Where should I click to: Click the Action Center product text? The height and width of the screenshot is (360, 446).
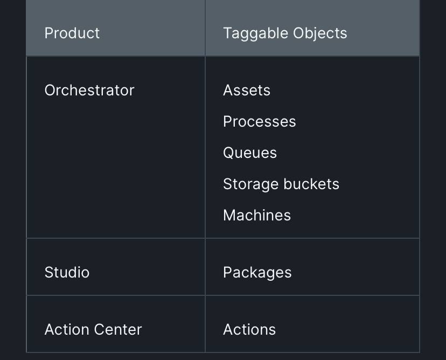[x=93, y=330]
